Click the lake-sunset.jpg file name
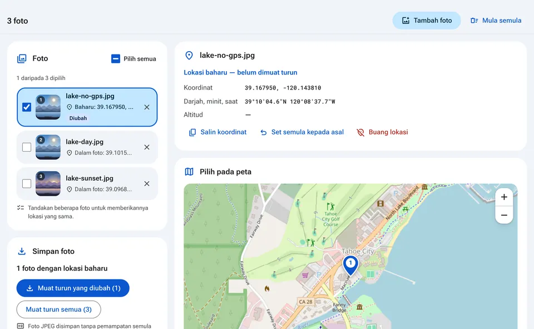The image size is (534, 329). [90, 178]
